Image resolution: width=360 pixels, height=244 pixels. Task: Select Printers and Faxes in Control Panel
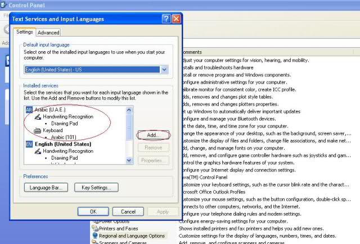[119, 229]
